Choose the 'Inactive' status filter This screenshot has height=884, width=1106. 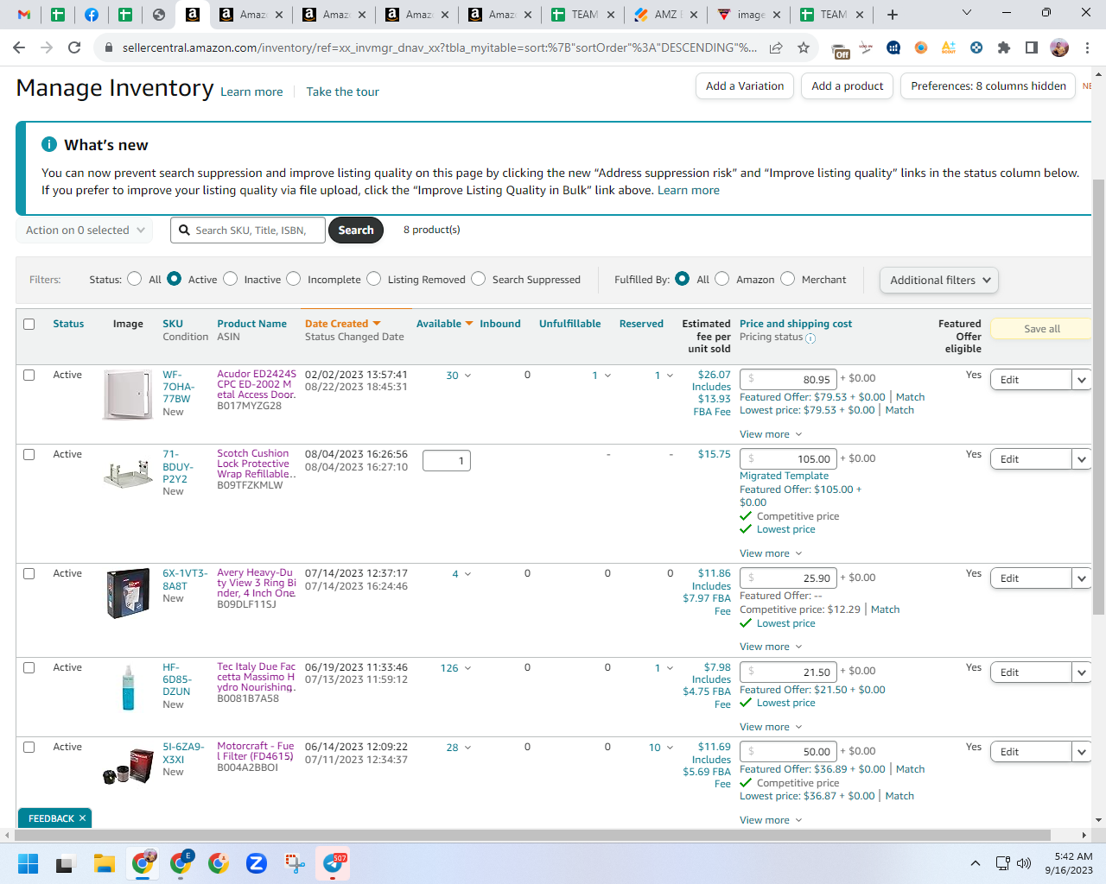pos(230,279)
